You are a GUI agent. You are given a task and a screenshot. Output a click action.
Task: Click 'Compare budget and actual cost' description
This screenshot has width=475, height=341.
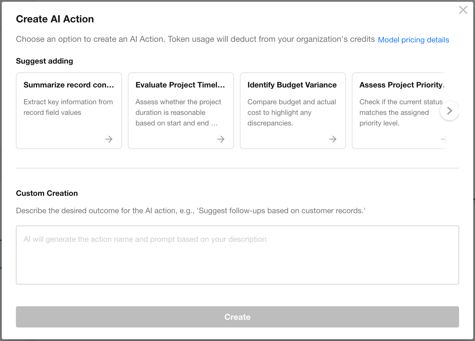click(x=291, y=112)
